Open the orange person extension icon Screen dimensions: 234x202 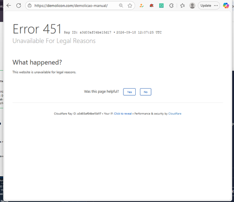141,6
